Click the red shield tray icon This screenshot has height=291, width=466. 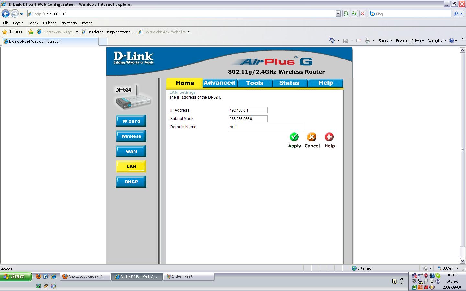(426, 275)
